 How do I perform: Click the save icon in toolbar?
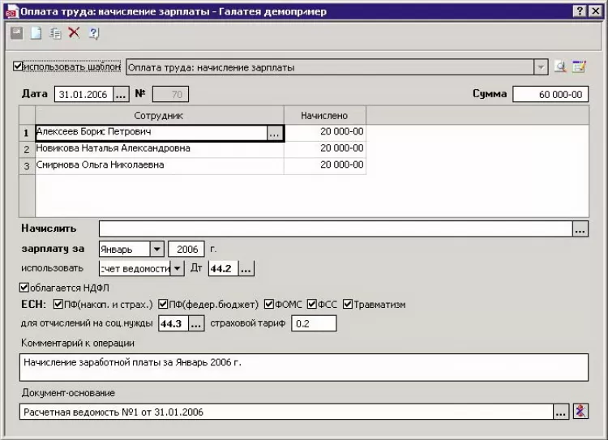click(17, 33)
